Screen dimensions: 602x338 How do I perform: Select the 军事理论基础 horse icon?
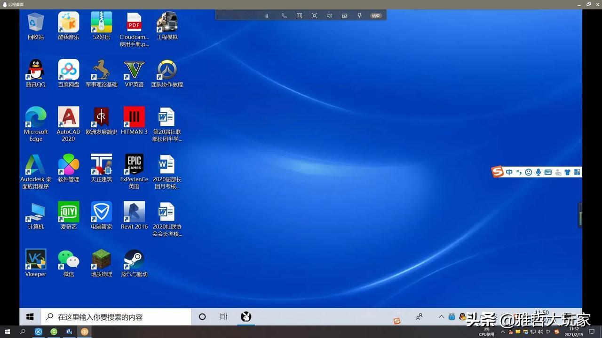point(102,74)
